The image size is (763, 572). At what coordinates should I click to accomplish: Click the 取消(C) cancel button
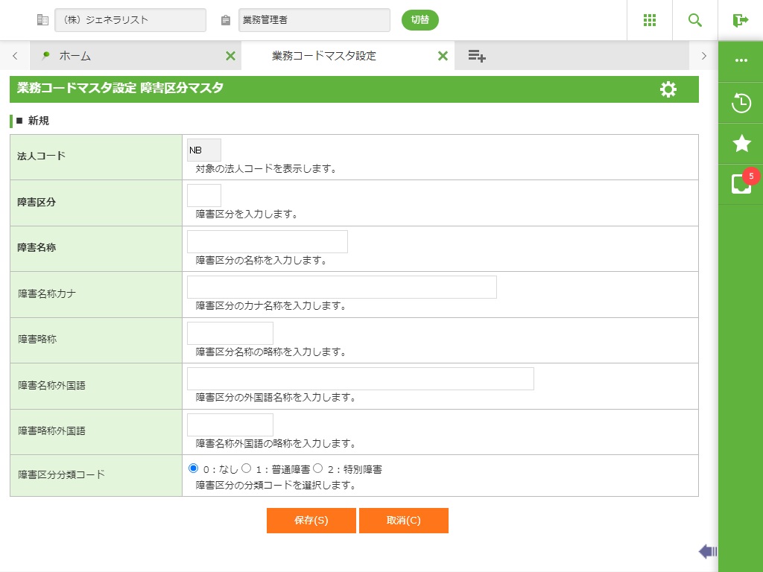click(x=403, y=521)
